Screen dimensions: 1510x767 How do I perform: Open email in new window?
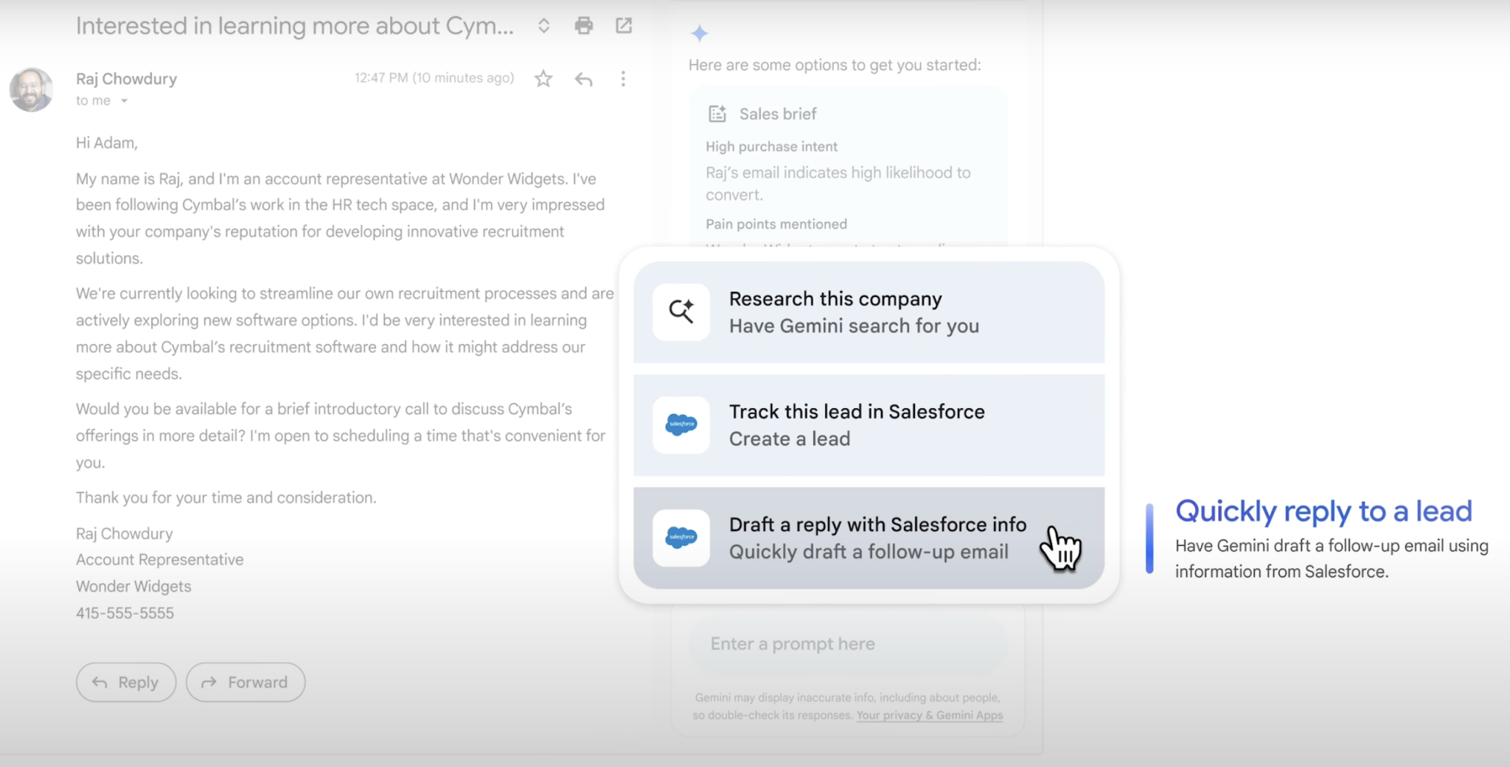click(x=624, y=26)
